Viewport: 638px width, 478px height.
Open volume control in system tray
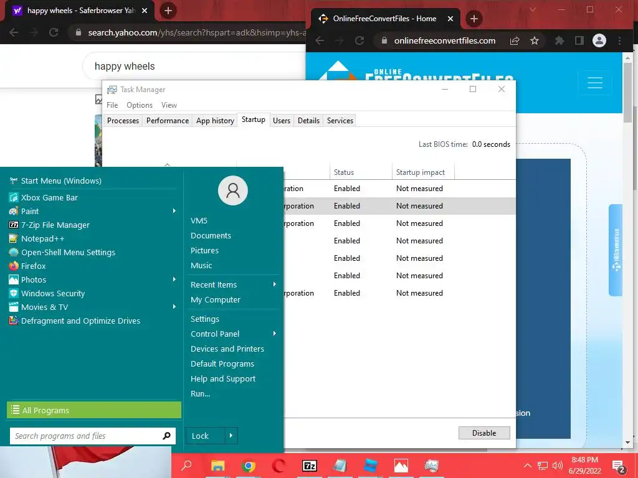558,466
